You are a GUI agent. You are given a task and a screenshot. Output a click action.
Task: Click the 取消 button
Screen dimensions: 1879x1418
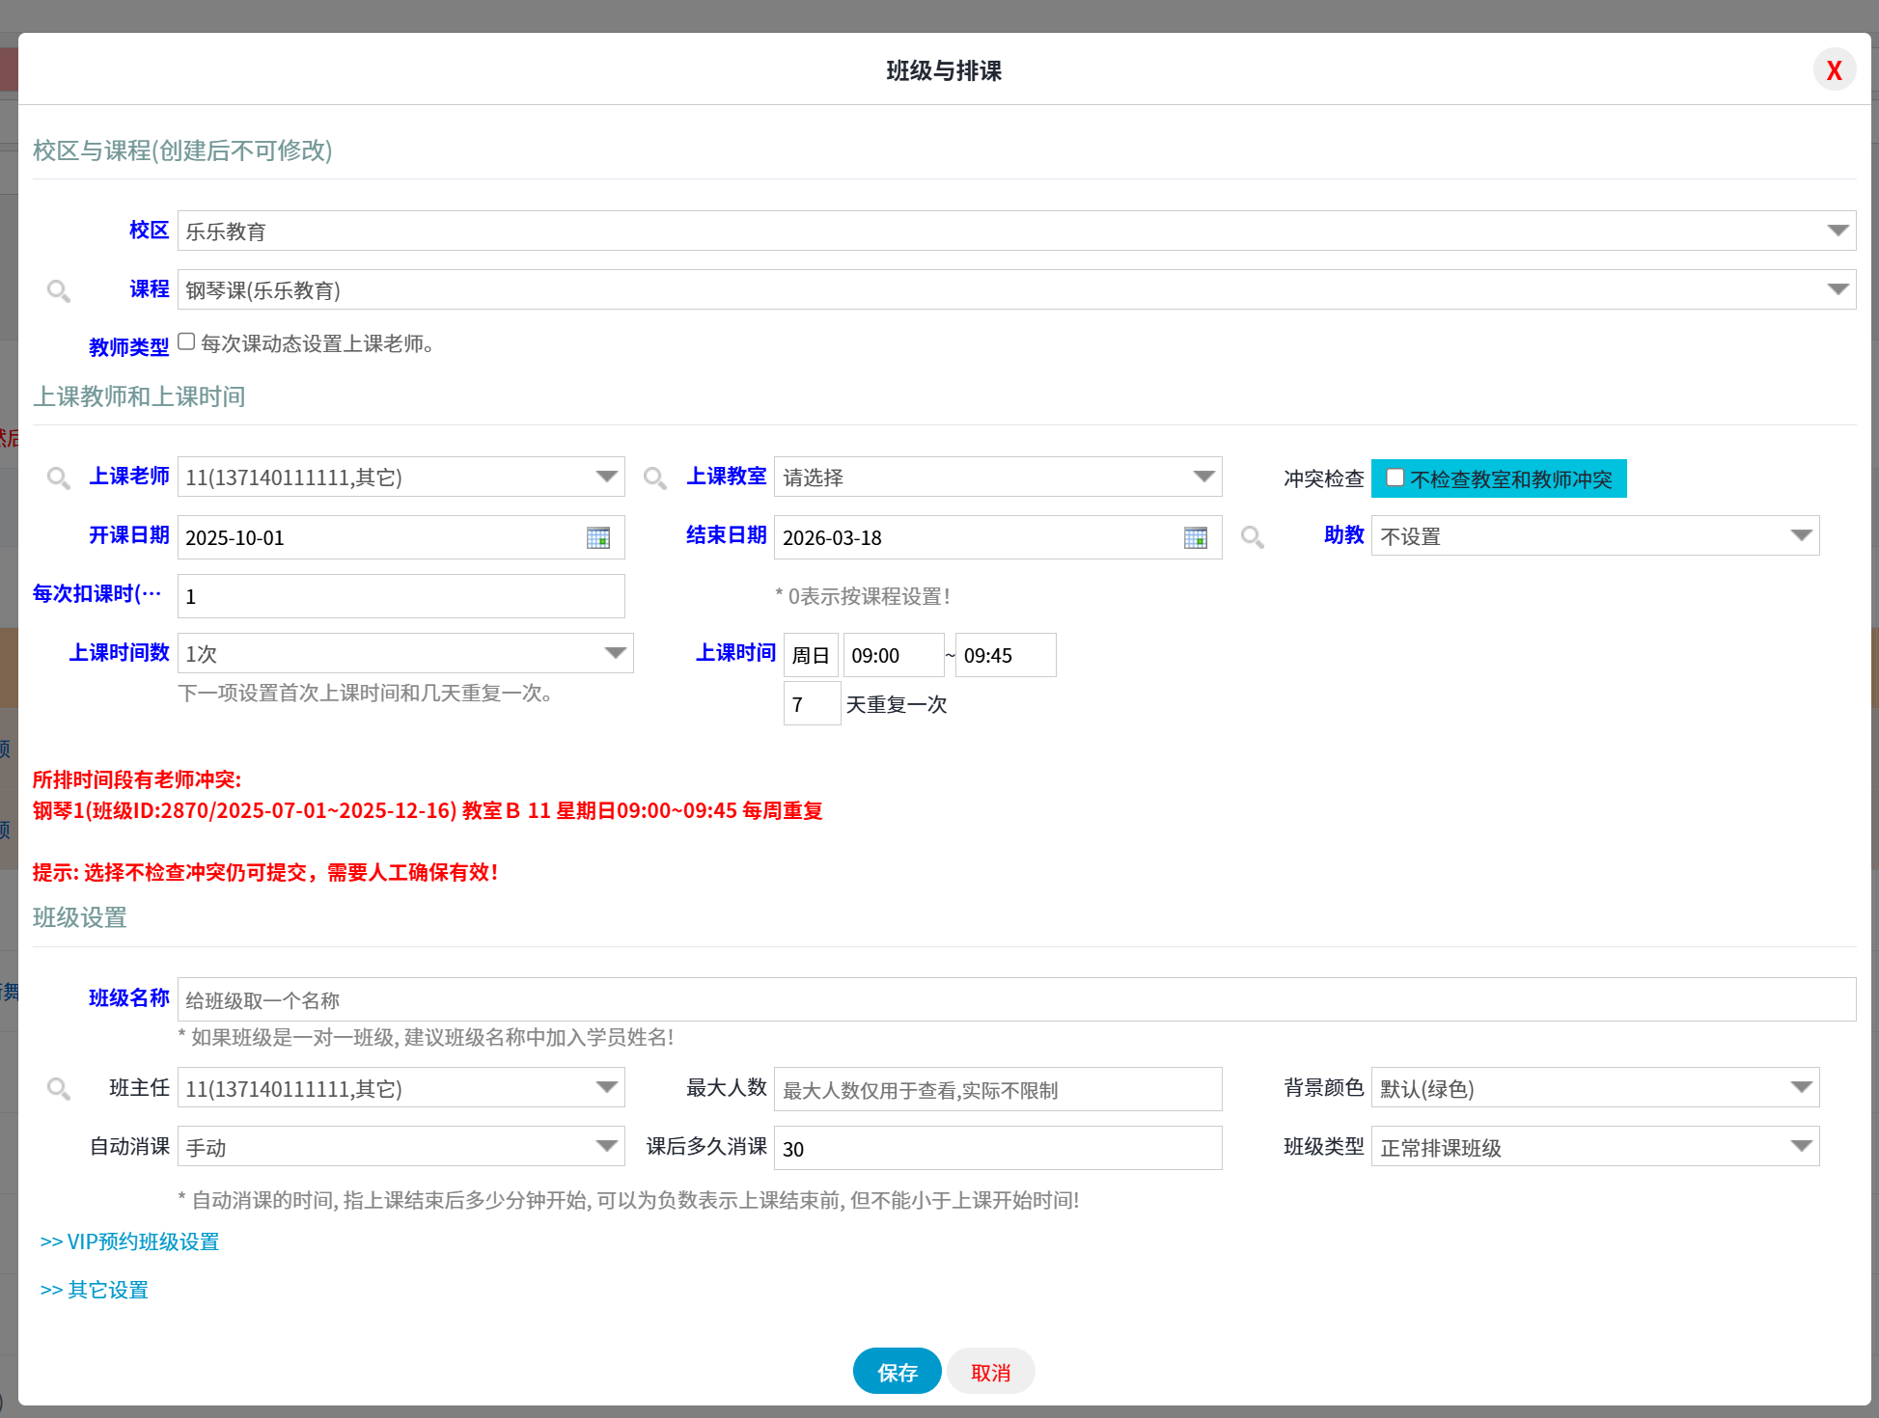pos(990,1371)
